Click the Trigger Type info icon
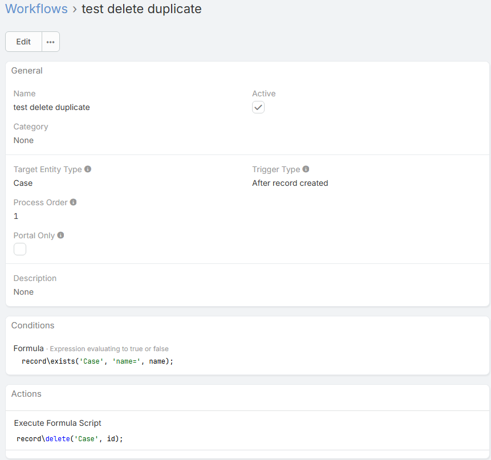Screen dimensions: 491x460 point(306,169)
